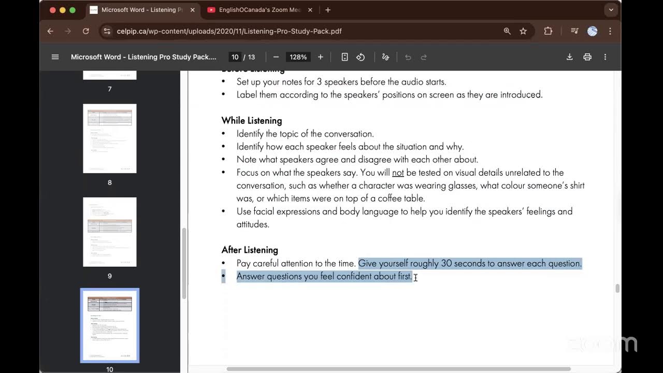Open the Chrome profile avatar
The image size is (663, 373).
(x=593, y=31)
